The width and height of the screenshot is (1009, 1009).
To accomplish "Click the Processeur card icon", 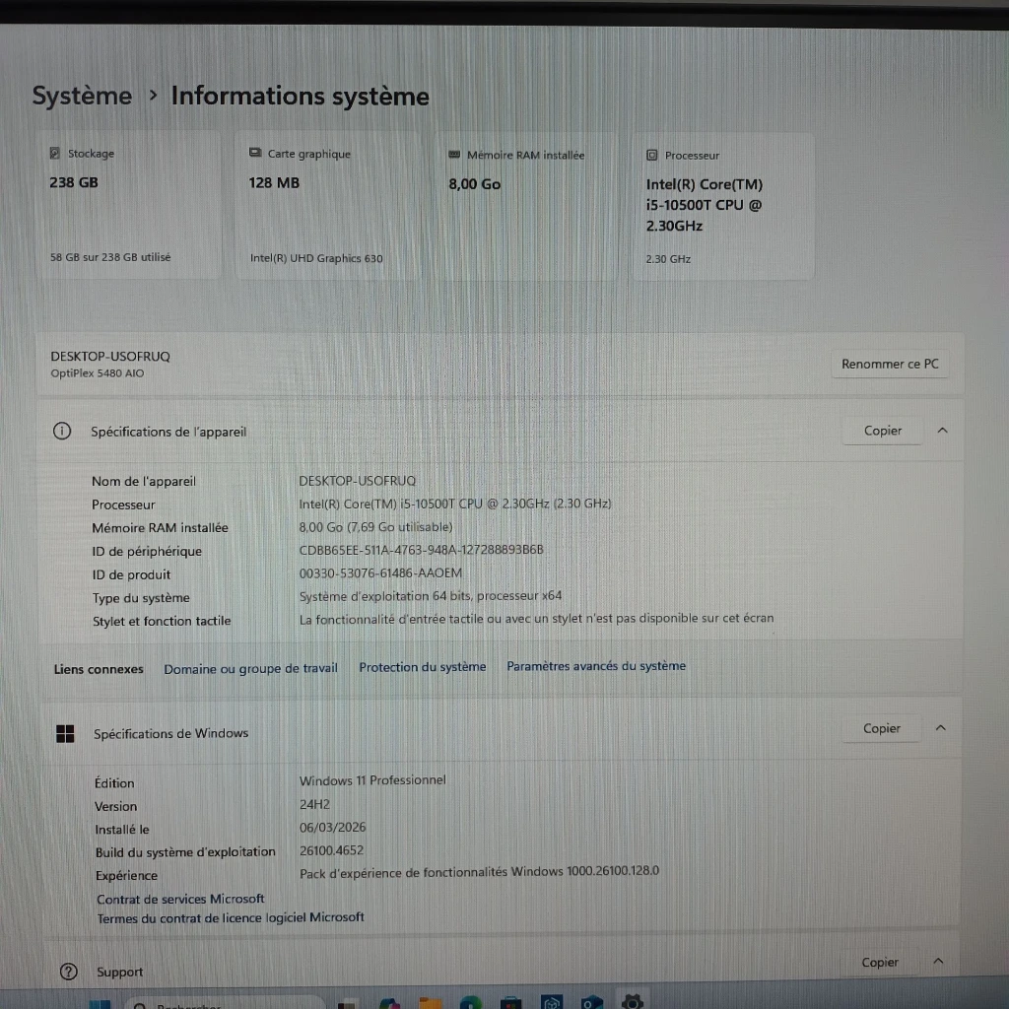I will point(652,156).
